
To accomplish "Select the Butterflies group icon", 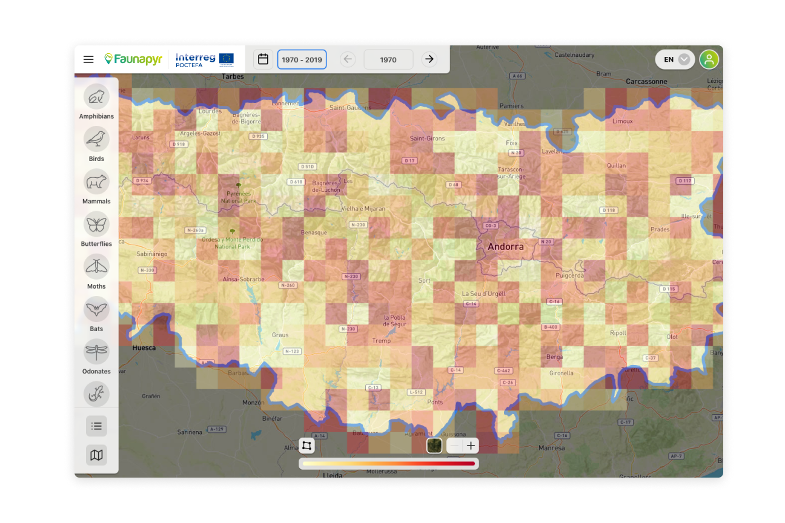I will coord(96,224).
